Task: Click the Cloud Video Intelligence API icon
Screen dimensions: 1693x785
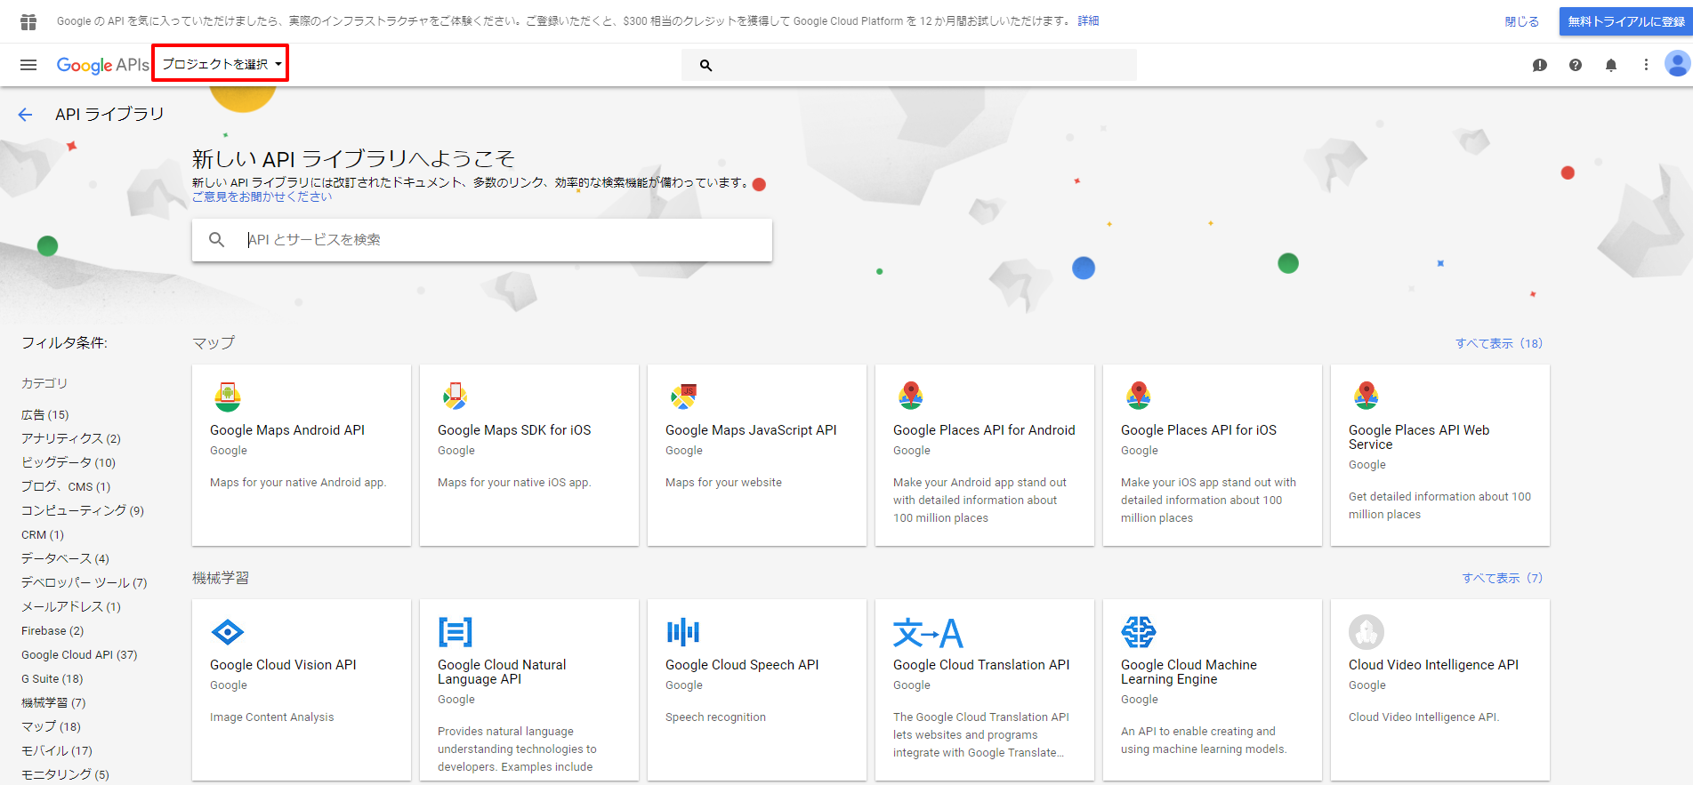Action: click(x=1366, y=632)
